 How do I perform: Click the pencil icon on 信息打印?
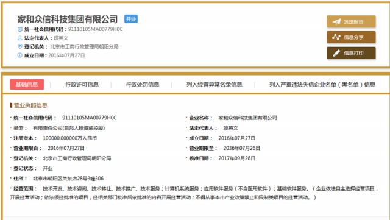tap(336, 53)
